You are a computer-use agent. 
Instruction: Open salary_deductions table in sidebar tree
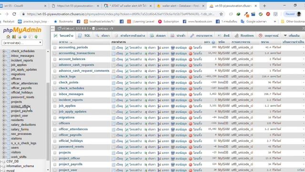point(23,125)
